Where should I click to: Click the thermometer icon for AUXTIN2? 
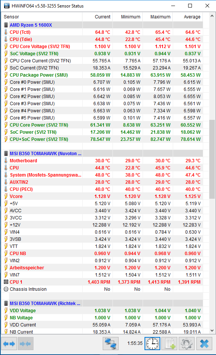click(x=6, y=182)
